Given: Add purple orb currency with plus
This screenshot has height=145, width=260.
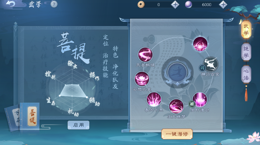Looking at the screenshot, I should pyautogui.click(x=223, y=4).
